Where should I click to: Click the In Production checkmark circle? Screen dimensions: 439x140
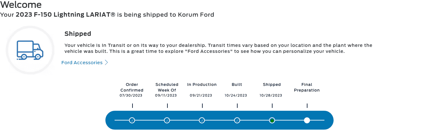(x=202, y=120)
